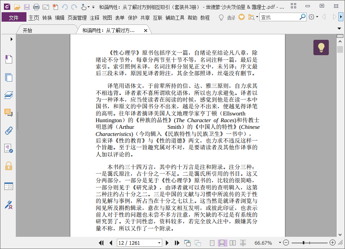This screenshot has height=249, width=345.
Task: Open the Form fields panel icon
Action: (9, 186)
